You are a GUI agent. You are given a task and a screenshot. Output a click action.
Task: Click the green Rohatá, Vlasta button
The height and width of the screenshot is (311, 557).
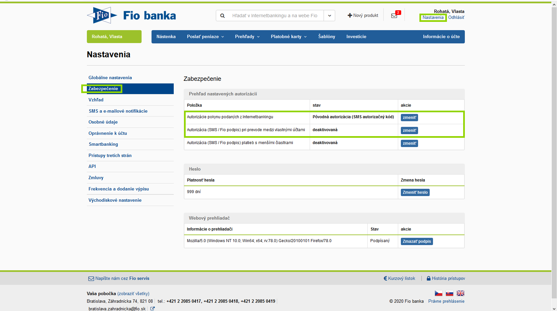click(x=114, y=37)
